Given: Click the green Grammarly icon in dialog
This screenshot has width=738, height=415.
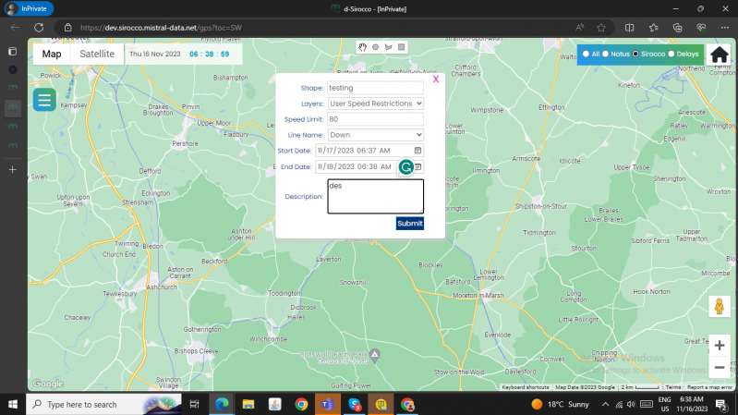Looking at the screenshot, I should point(406,166).
